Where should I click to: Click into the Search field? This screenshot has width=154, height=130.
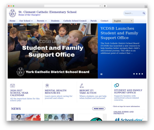[x=132, y=13]
